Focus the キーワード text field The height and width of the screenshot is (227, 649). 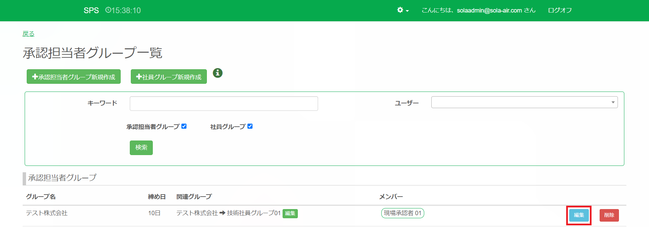pos(224,103)
